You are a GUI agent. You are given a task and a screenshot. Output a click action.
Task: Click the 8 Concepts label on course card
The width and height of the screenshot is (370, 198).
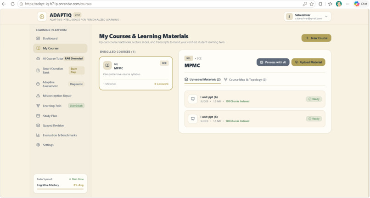pos(162,84)
